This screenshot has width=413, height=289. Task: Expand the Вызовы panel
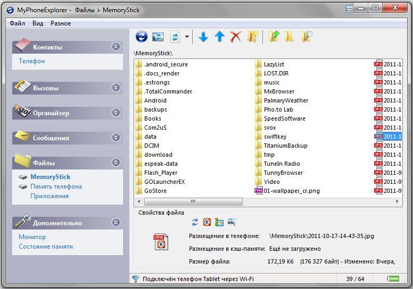tap(115, 87)
